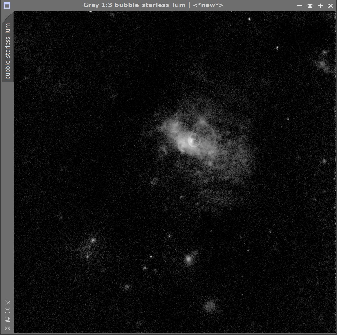Click the square-with-corner-lines zoom-to-fit icon
This screenshot has width=337, height=335.
click(7, 311)
